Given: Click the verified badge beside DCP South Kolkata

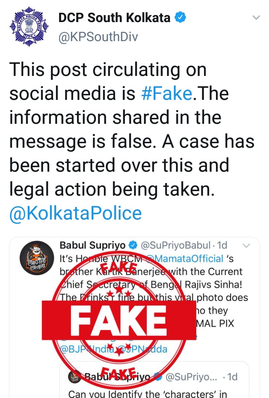Looking at the screenshot, I should (180, 18).
